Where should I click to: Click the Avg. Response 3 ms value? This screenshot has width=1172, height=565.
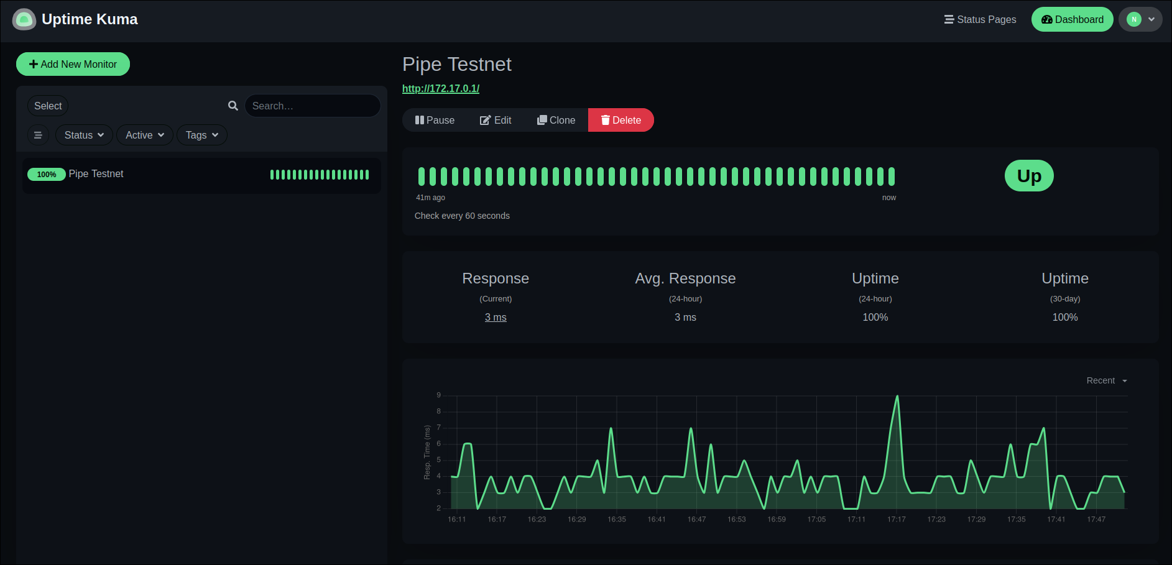(685, 317)
